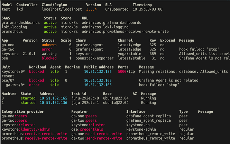Click the keystone-ha interface text
Viewport: 230px width, 144px height.
tap(138, 125)
